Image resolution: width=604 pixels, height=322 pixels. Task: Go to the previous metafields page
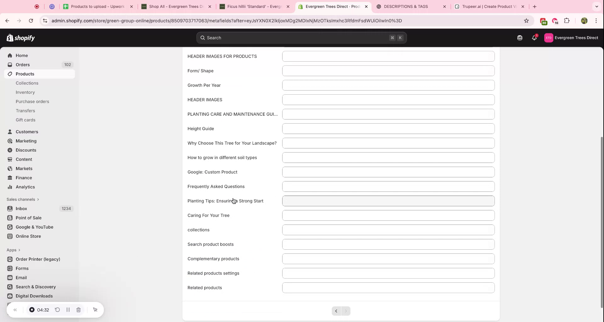pos(336,311)
